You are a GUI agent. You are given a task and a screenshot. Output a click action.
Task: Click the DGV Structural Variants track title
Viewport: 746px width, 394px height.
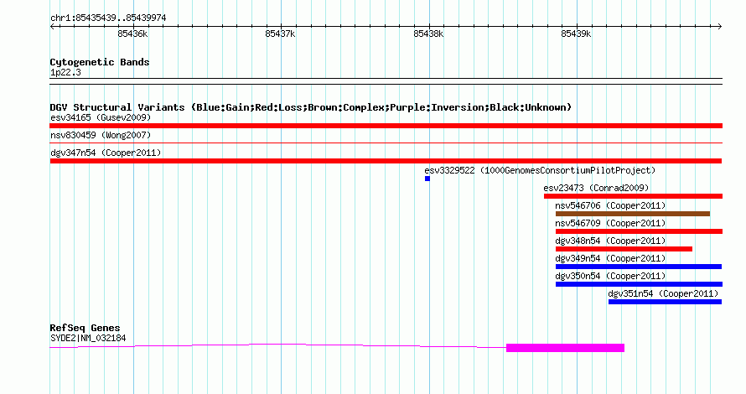coord(311,107)
